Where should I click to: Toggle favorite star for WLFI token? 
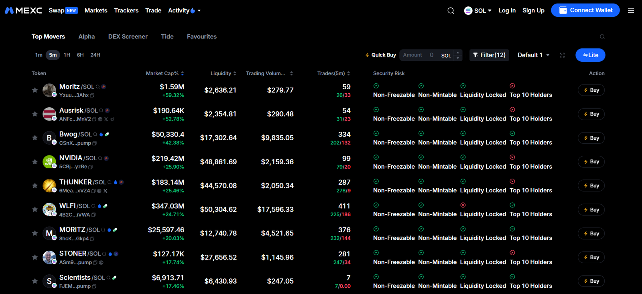coord(35,209)
